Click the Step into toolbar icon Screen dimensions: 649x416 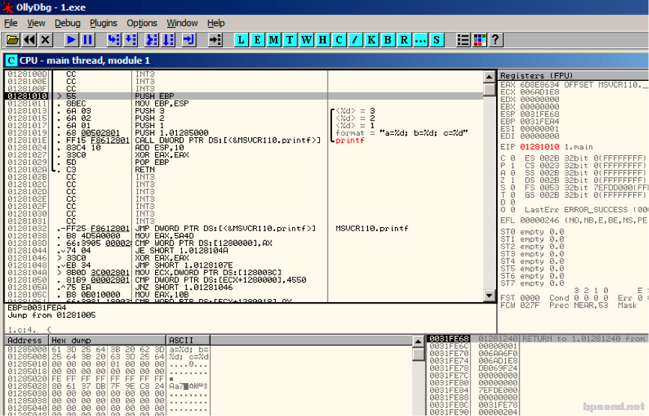[x=113, y=40]
